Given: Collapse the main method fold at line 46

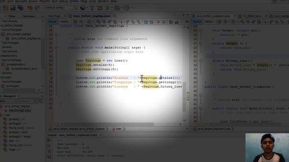Looking at the screenshot, I should click(x=56, y=48).
